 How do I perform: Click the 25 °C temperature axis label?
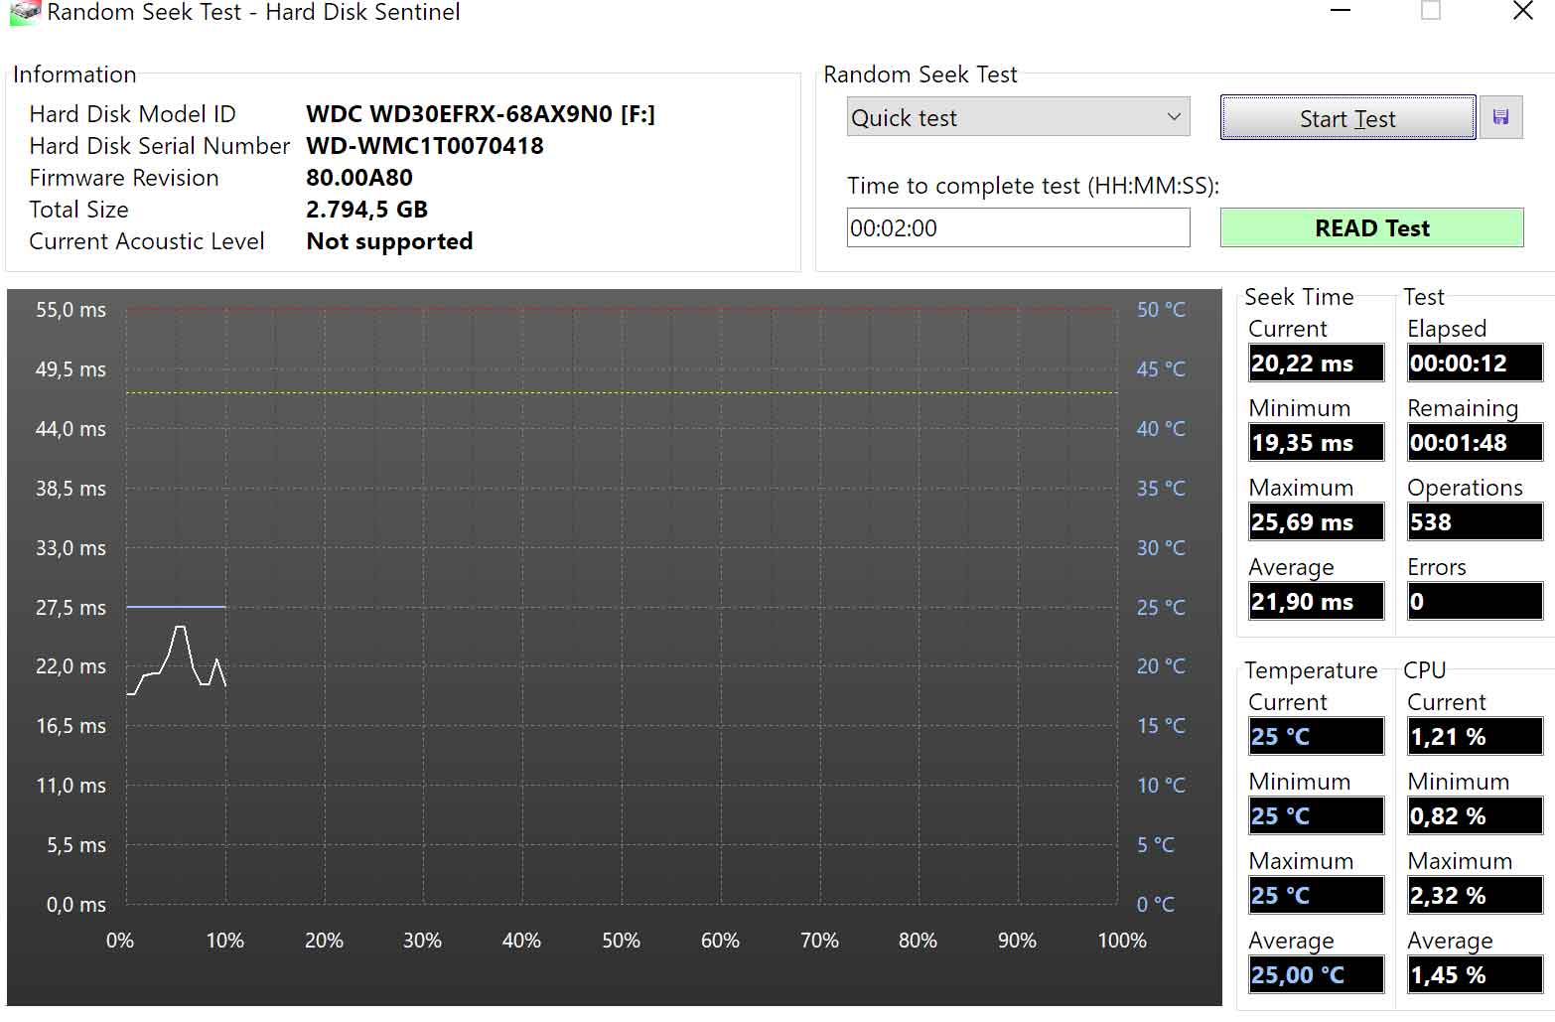tap(1161, 607)
